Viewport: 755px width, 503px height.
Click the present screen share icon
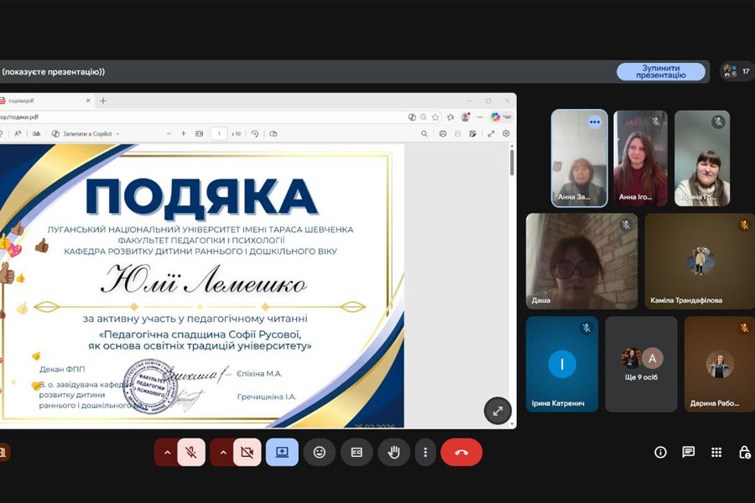click(282, 453)
